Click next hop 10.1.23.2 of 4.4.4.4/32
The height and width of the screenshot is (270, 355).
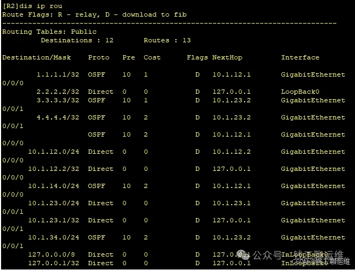point(231,117)
